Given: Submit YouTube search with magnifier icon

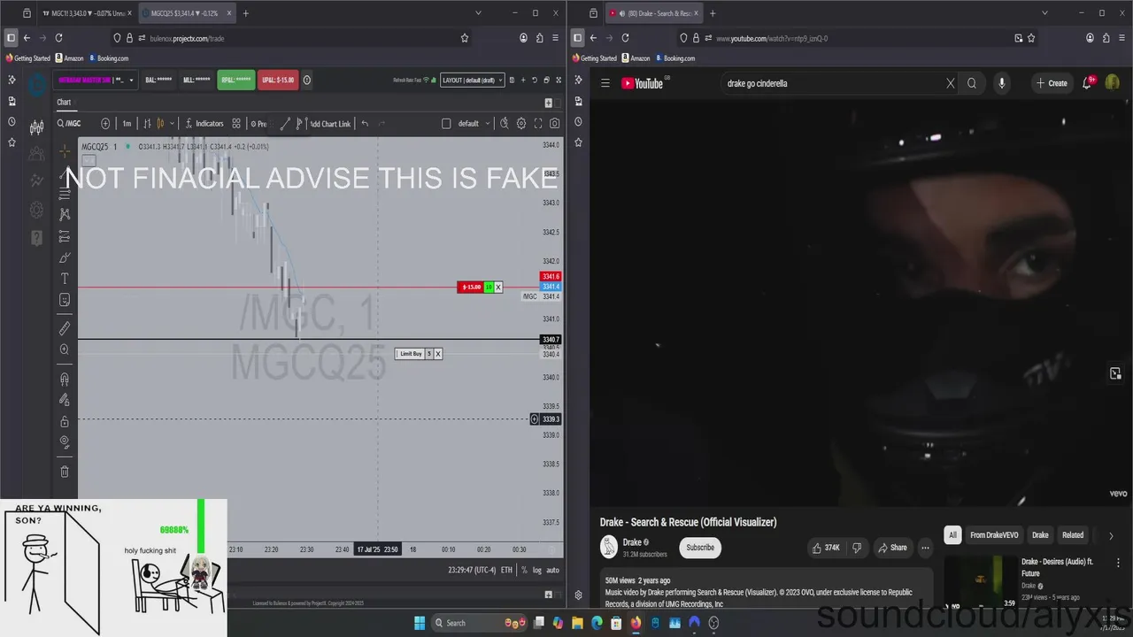Looking at the screenshot, I should (972, 83).
